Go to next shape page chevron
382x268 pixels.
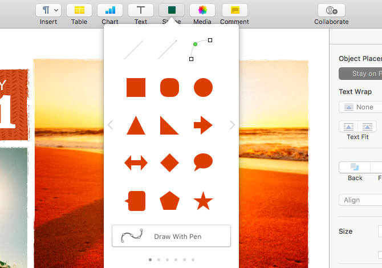pos(232,125)
